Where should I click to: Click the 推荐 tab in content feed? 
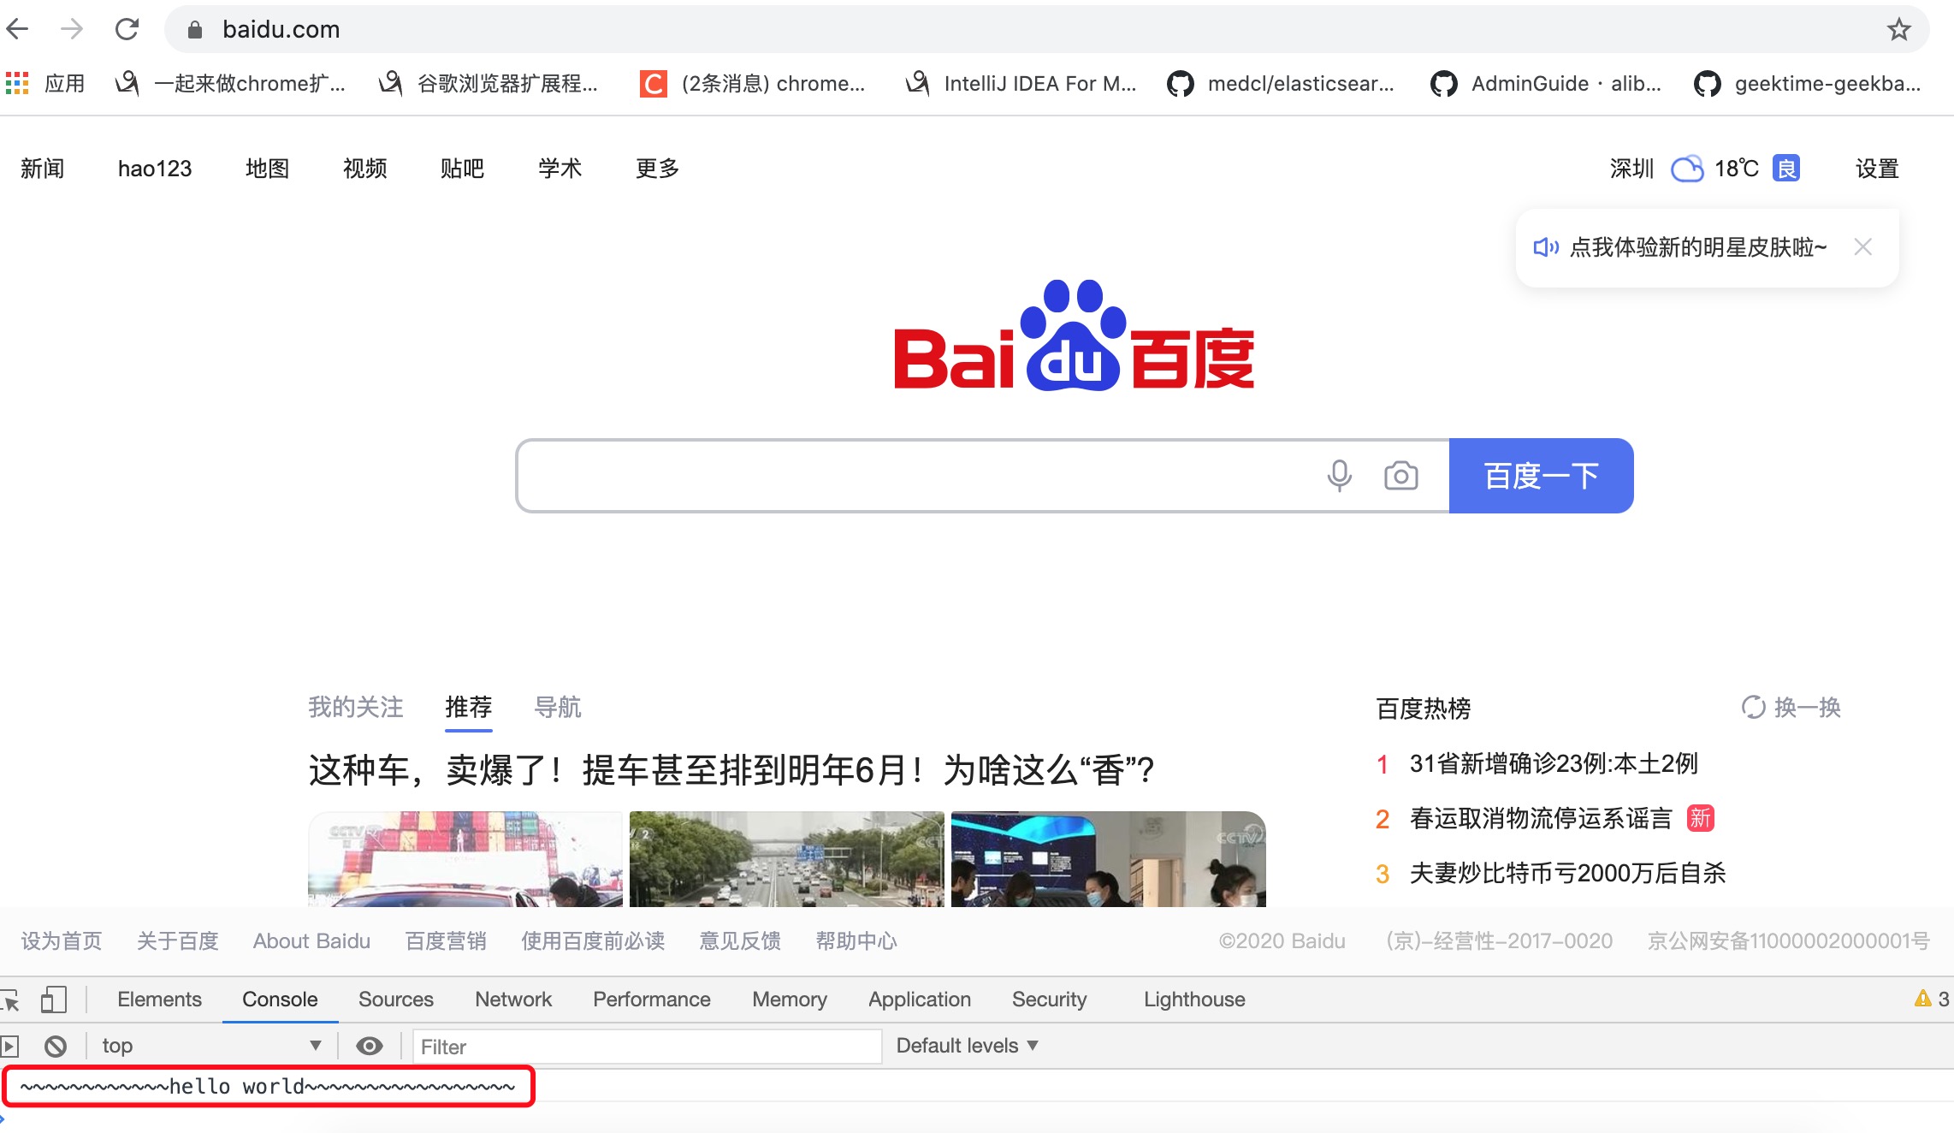(x=468, y=705)
